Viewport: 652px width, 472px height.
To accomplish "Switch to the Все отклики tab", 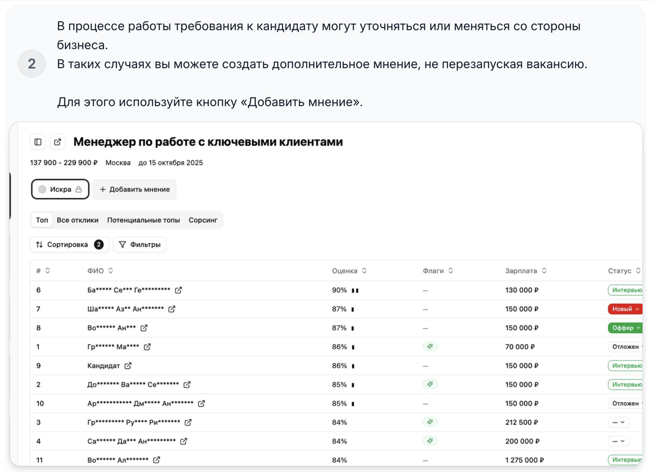I will pyautogui.click(x=78, y=220).
